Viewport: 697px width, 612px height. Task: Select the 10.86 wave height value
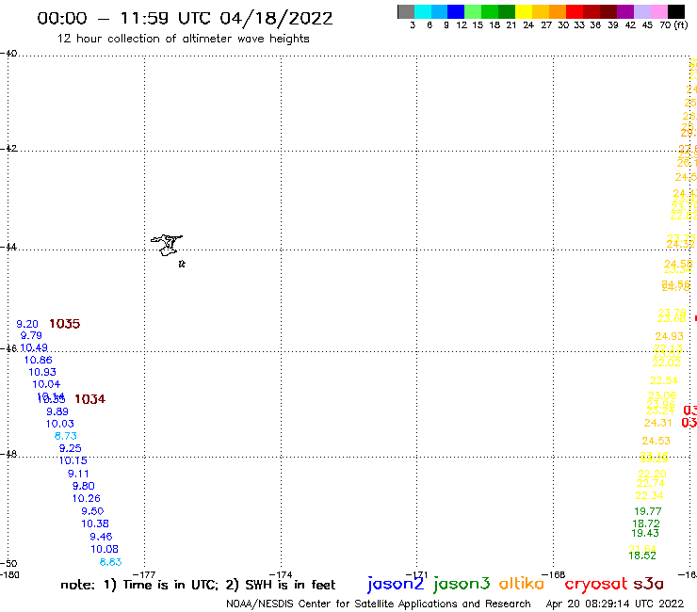(39, 360)
